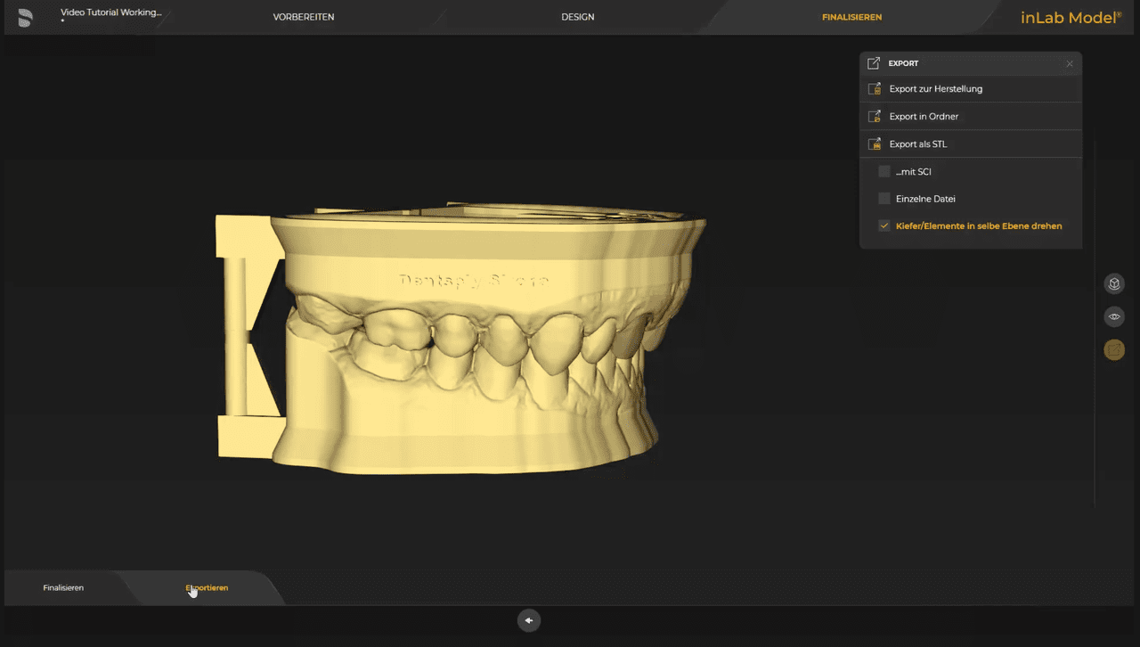This screenshot has width=1140, height=647.
Task: Select the highlighted export icon in right sidebar
Action: (1114, 349)
